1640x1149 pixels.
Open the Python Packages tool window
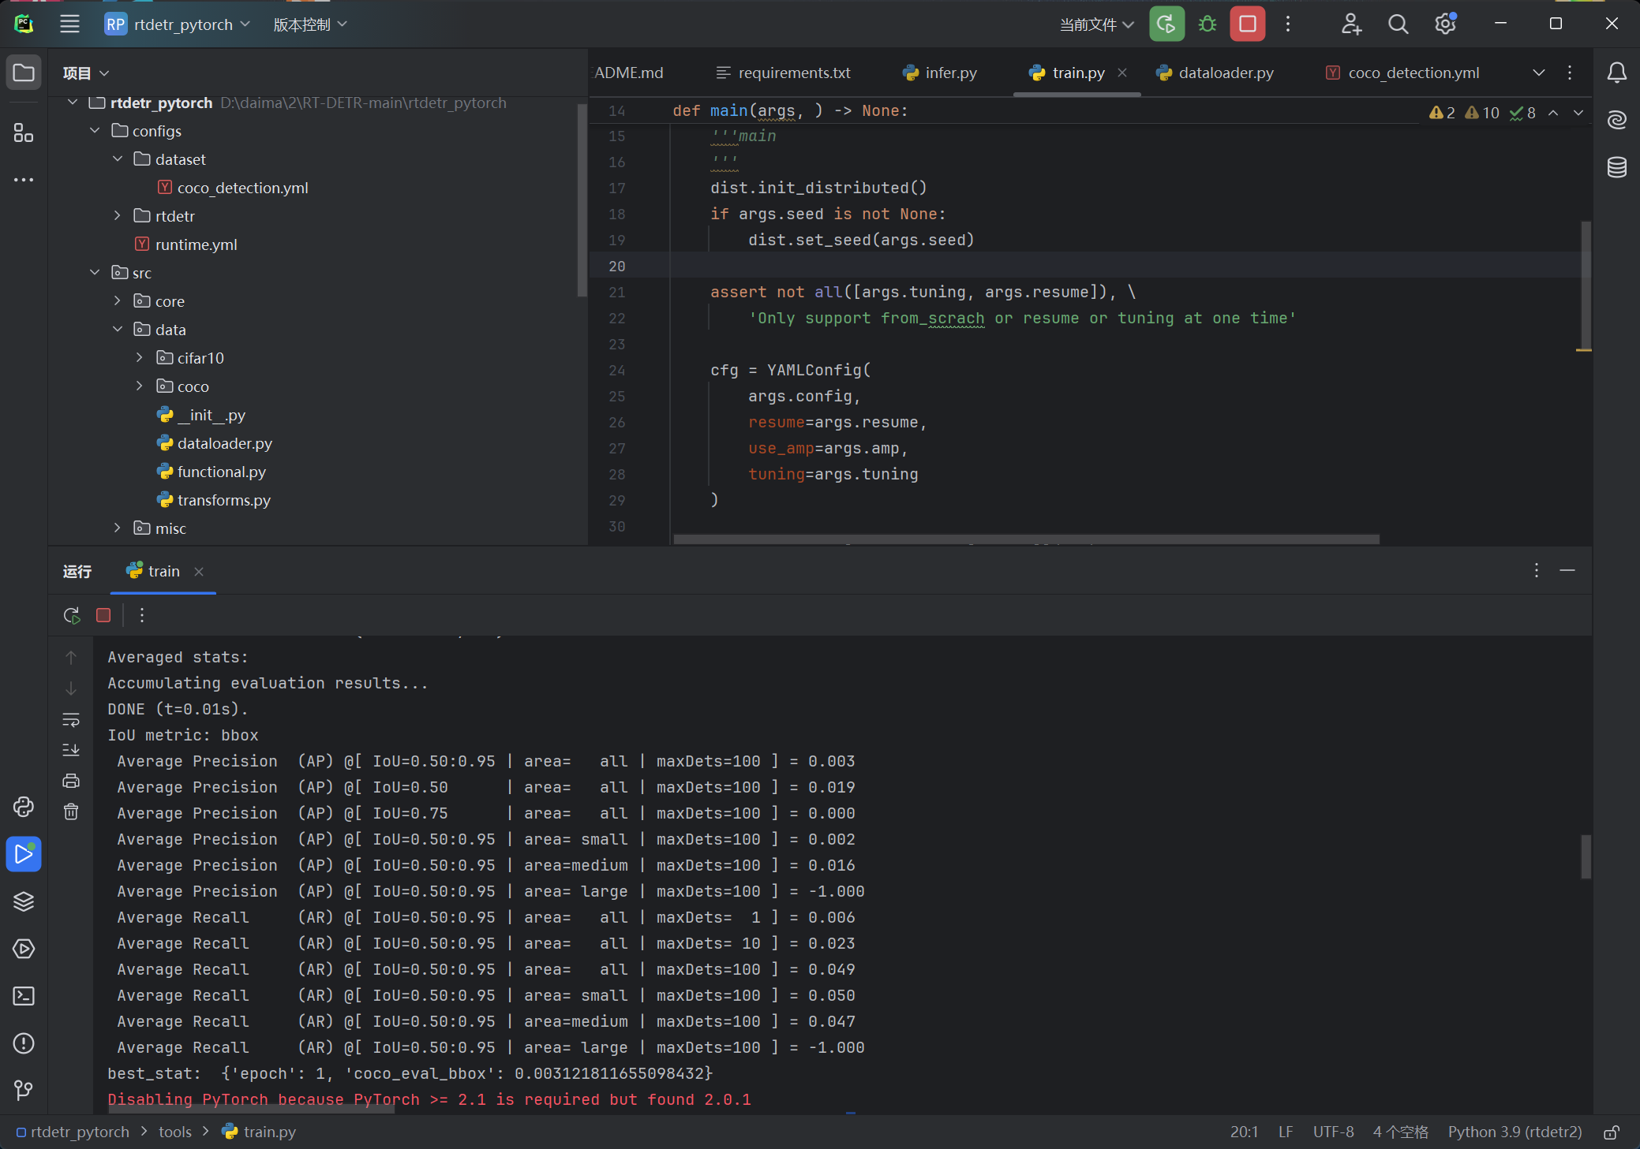pyautogui.click(x=24, y=901)
